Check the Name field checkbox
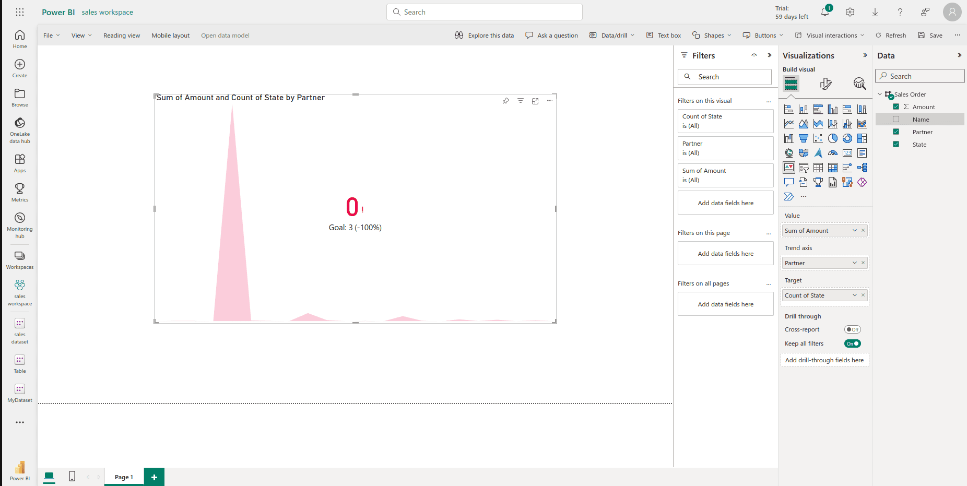Screen dimensions: 967x486 pyautogui.click(x=896, y=119)
